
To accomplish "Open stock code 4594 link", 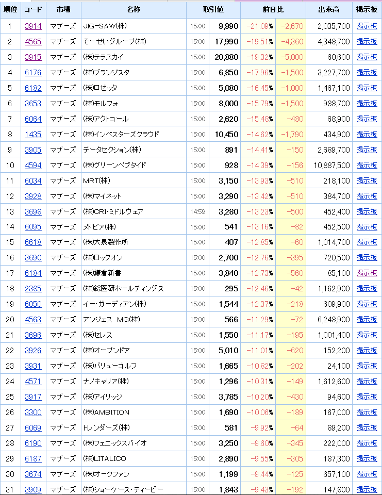I will pyautogui.click(x=33, y=166).
